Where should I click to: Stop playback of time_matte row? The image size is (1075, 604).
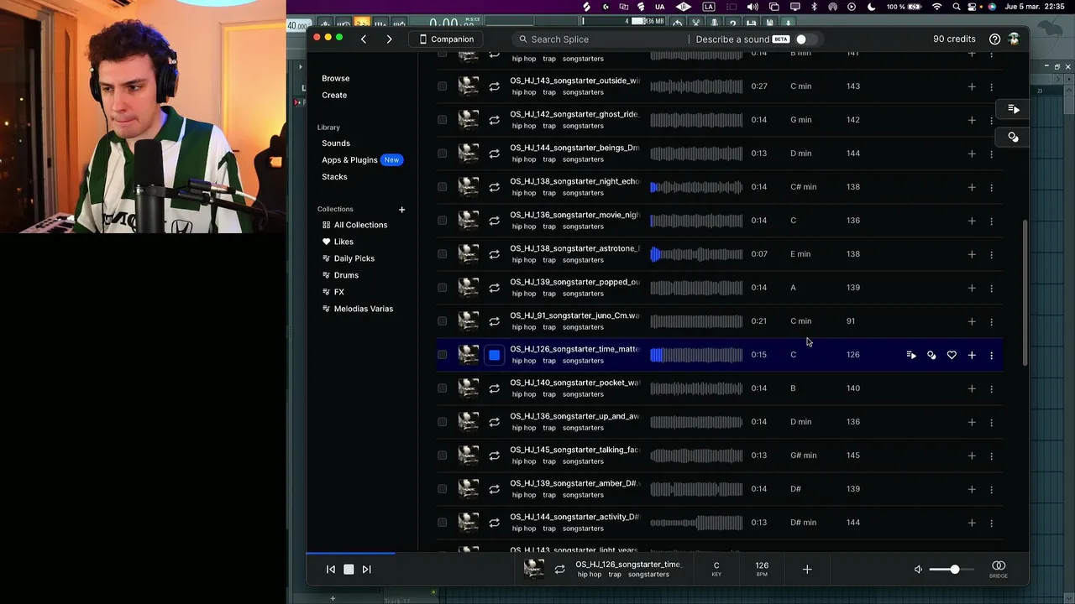[x=494, y=355]
